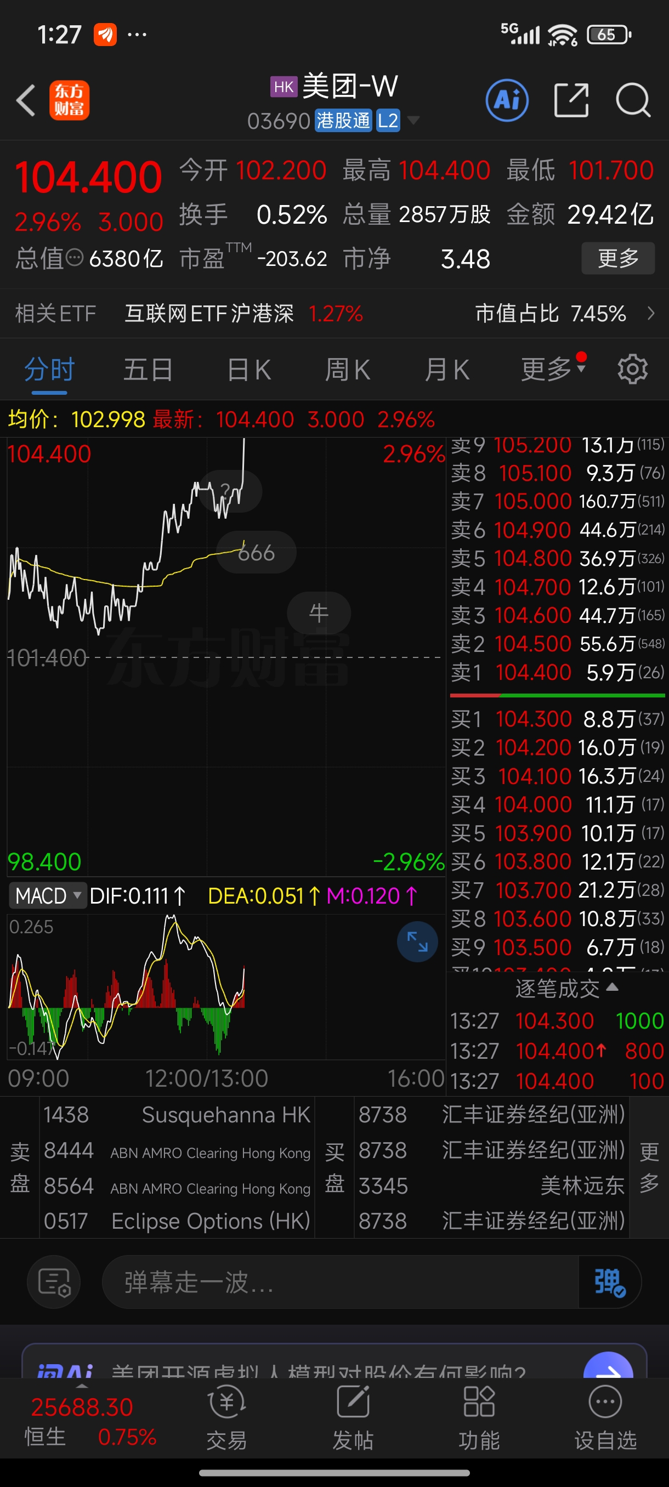
Task: Tap the back arrow icon
Action: [26, 100]
